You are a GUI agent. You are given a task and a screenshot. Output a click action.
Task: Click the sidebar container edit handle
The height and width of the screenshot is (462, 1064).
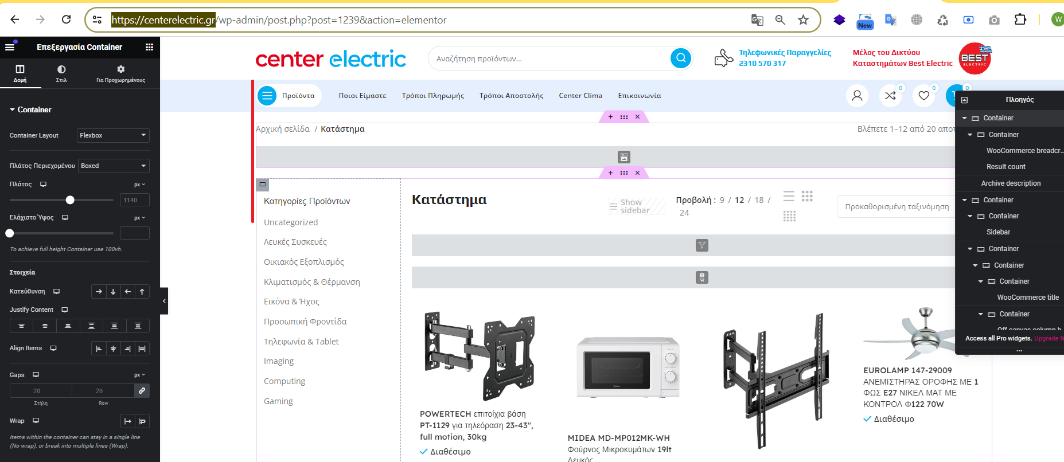pyautogui.click(x=263, y=185)
